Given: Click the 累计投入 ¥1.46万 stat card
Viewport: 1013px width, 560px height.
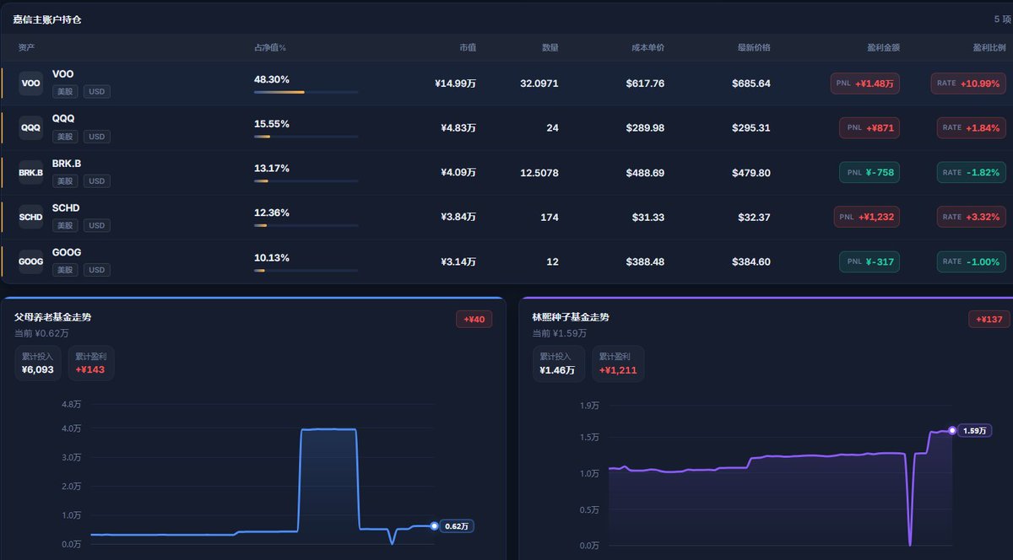Looking at the screenshot, I should click(x=558, y=363).
